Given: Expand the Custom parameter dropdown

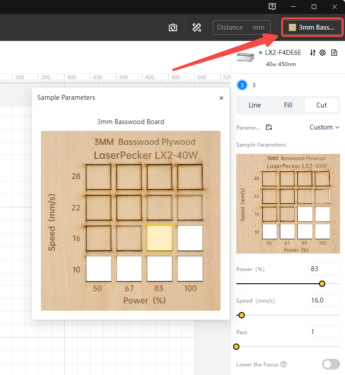Looking at the screenshot, I should click(x=324, y=127).
